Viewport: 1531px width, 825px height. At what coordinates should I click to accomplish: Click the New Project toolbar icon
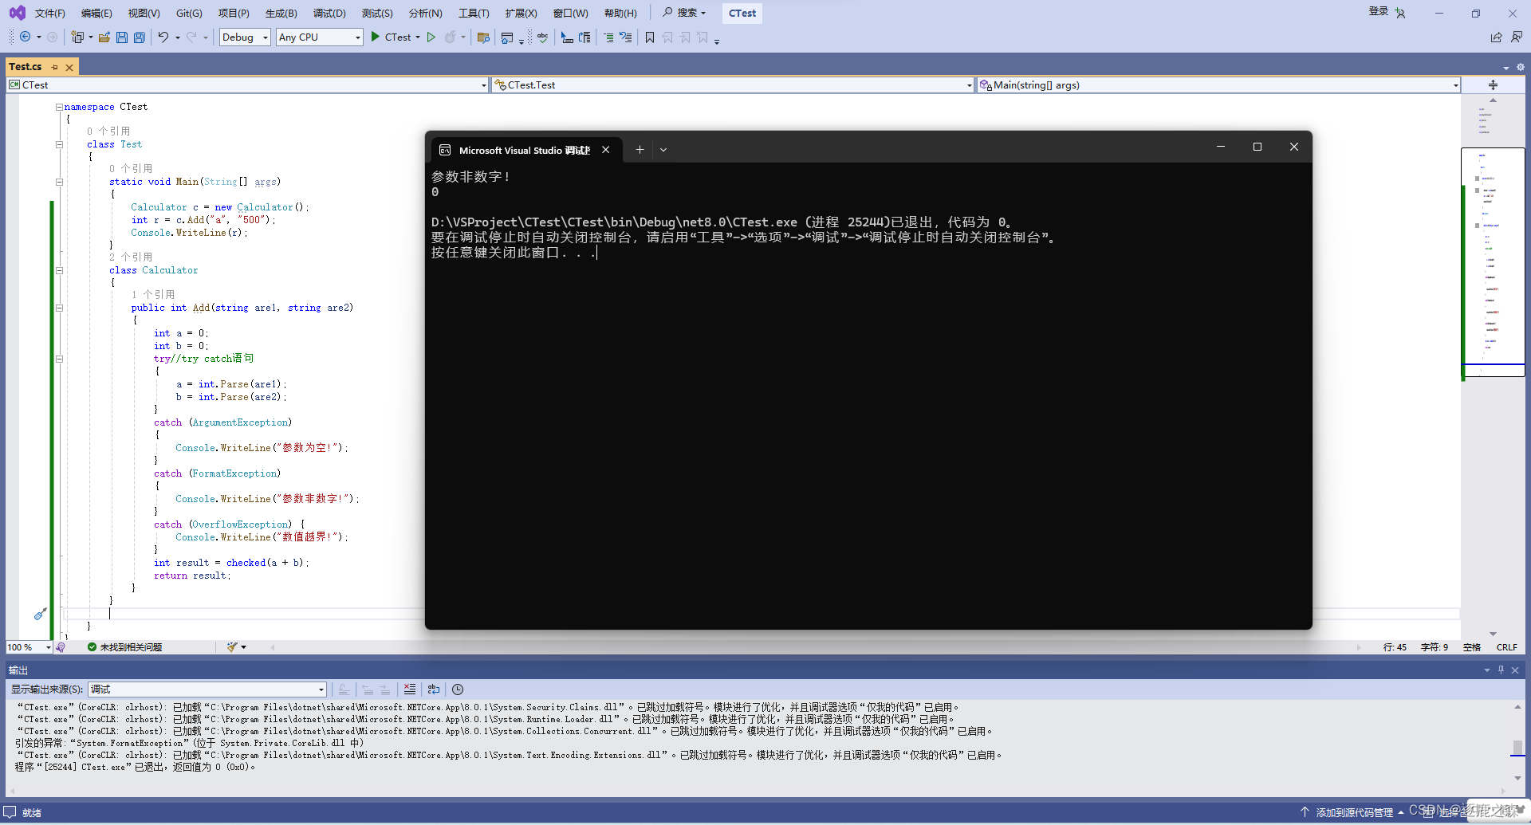77,37
